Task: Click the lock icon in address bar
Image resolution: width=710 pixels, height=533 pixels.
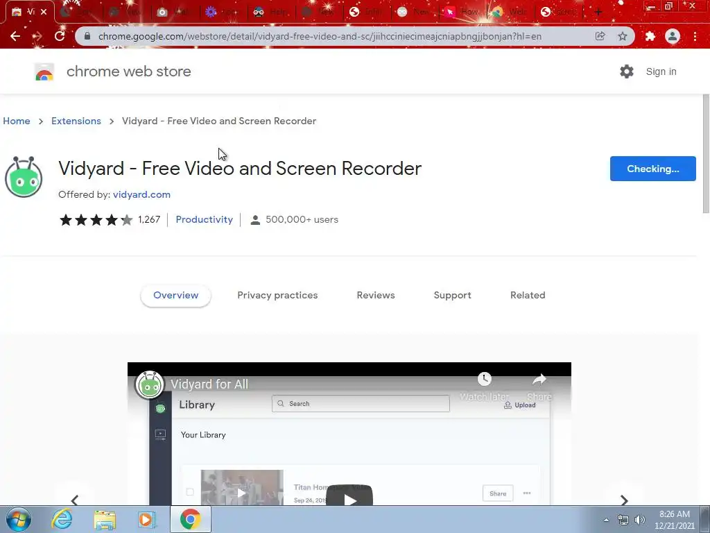Action: pos(87,36)
